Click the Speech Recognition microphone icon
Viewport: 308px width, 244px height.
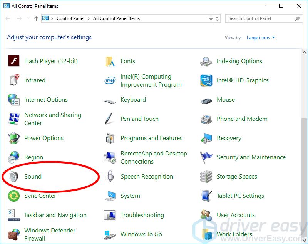click(110, 177)
